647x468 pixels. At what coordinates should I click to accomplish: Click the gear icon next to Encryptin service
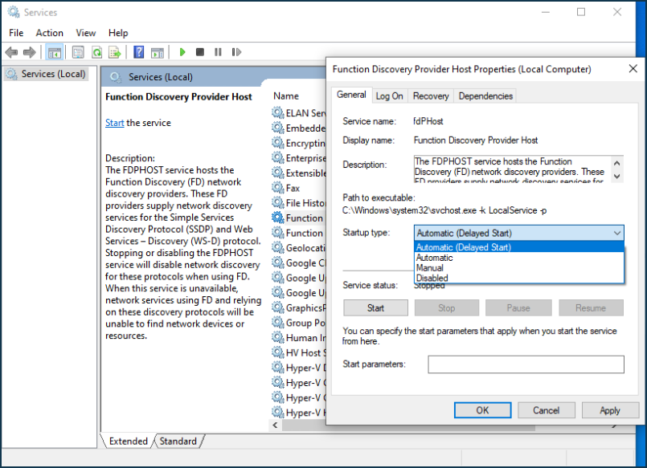point(278,143)
